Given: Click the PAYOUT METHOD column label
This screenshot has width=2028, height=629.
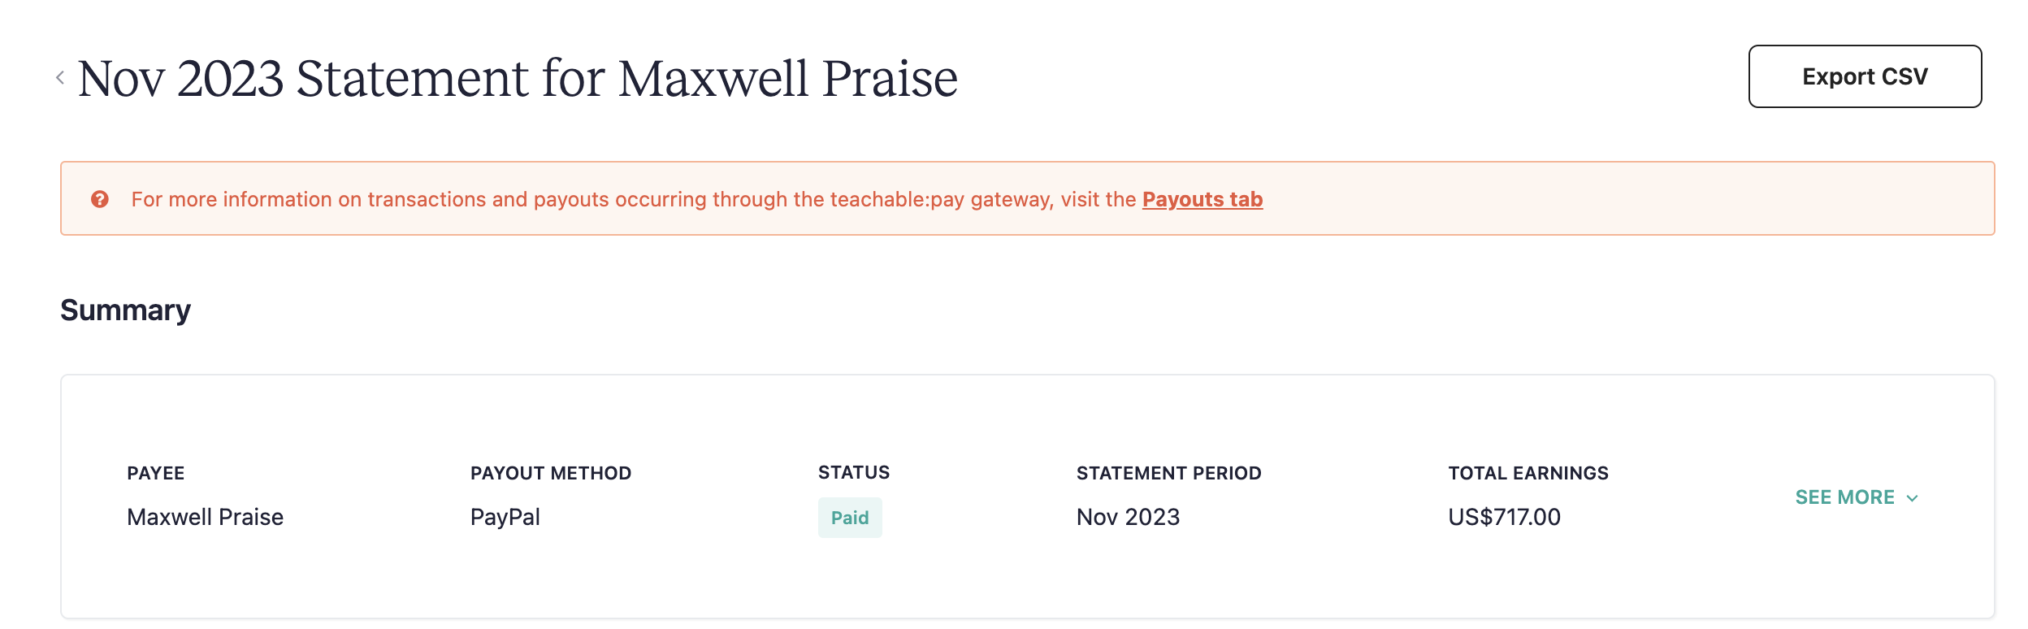Looking at the screenshot, I should (550, 473).
